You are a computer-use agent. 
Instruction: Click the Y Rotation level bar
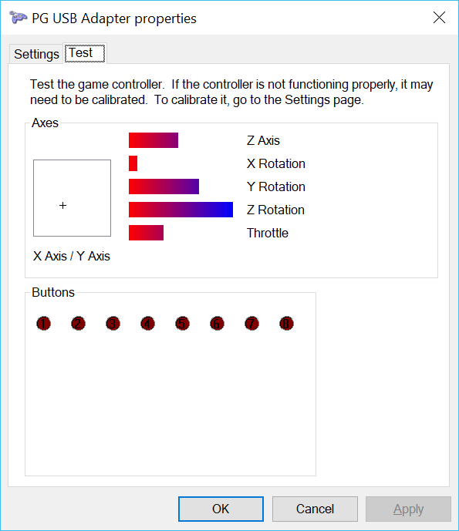click(x=164, y=187)
